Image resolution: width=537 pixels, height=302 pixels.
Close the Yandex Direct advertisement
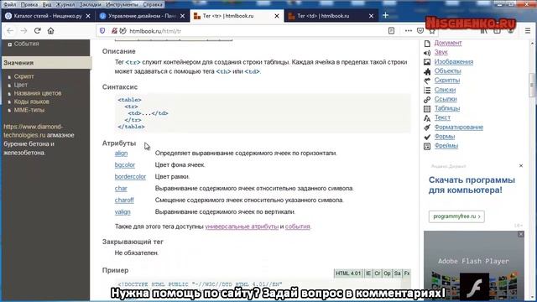(521, 166)
